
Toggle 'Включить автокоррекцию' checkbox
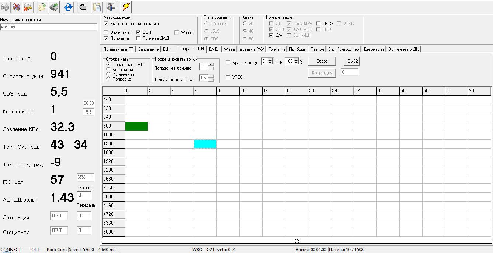click(x=106, y=24)
